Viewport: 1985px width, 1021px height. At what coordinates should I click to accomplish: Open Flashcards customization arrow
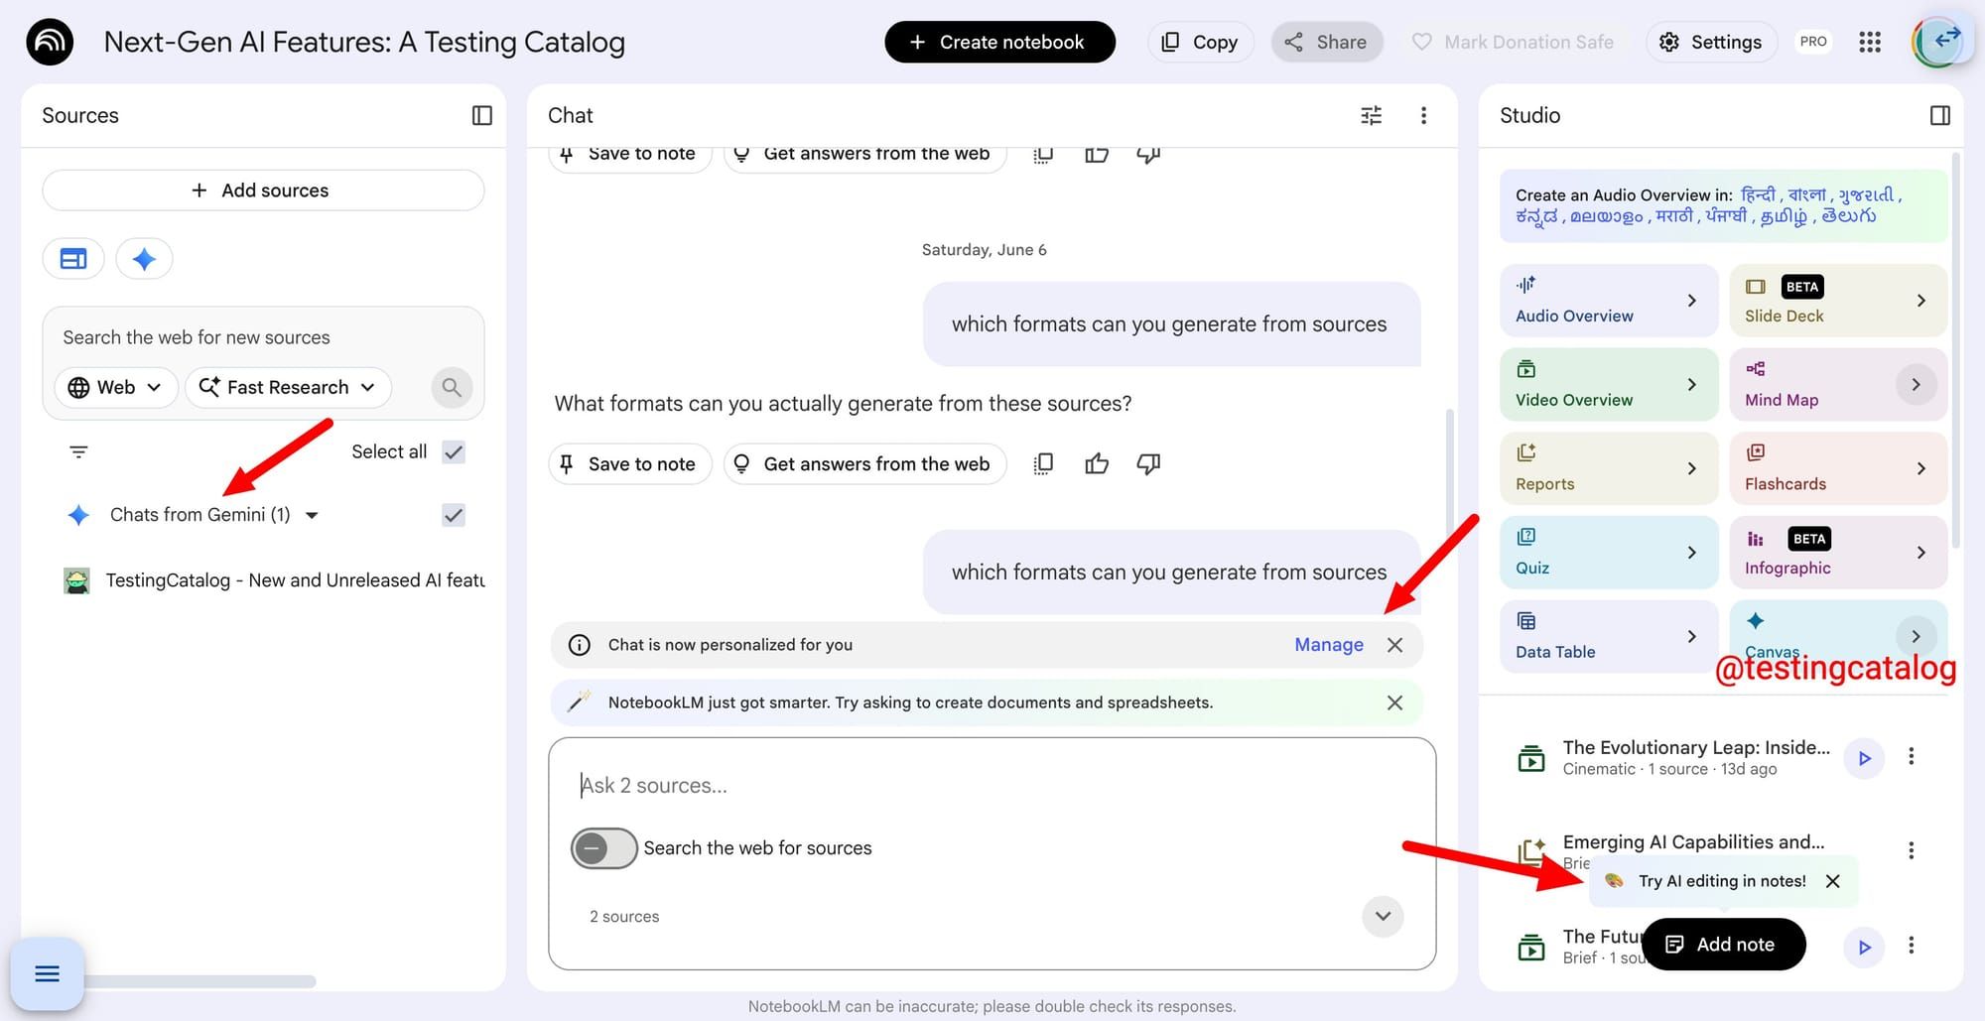(1920, 468)
